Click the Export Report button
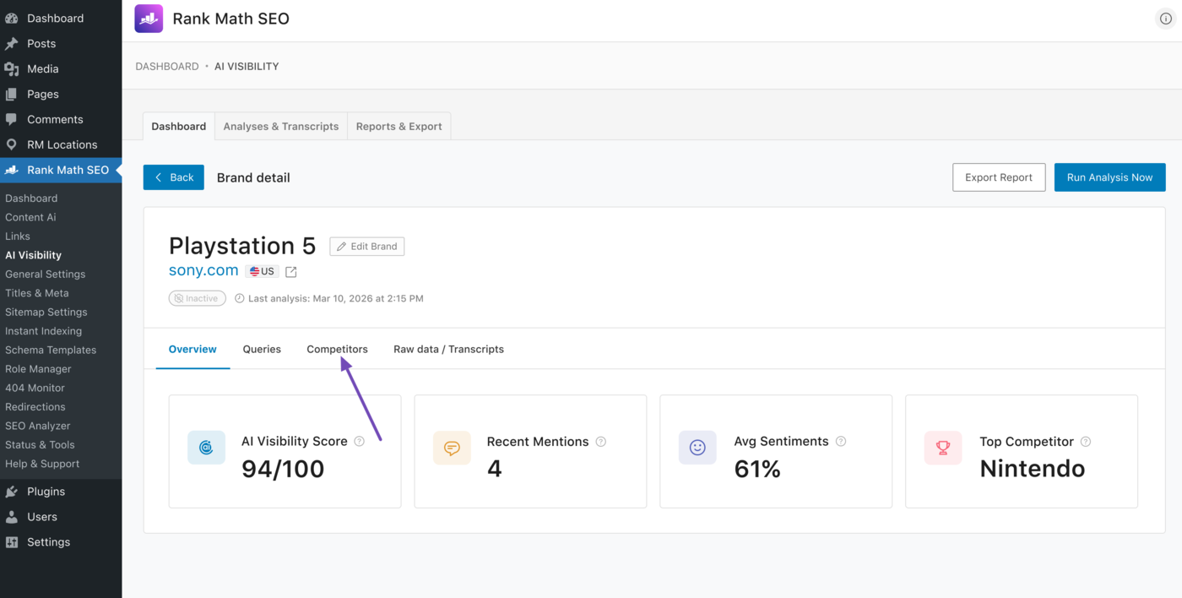 coord(999,177)
